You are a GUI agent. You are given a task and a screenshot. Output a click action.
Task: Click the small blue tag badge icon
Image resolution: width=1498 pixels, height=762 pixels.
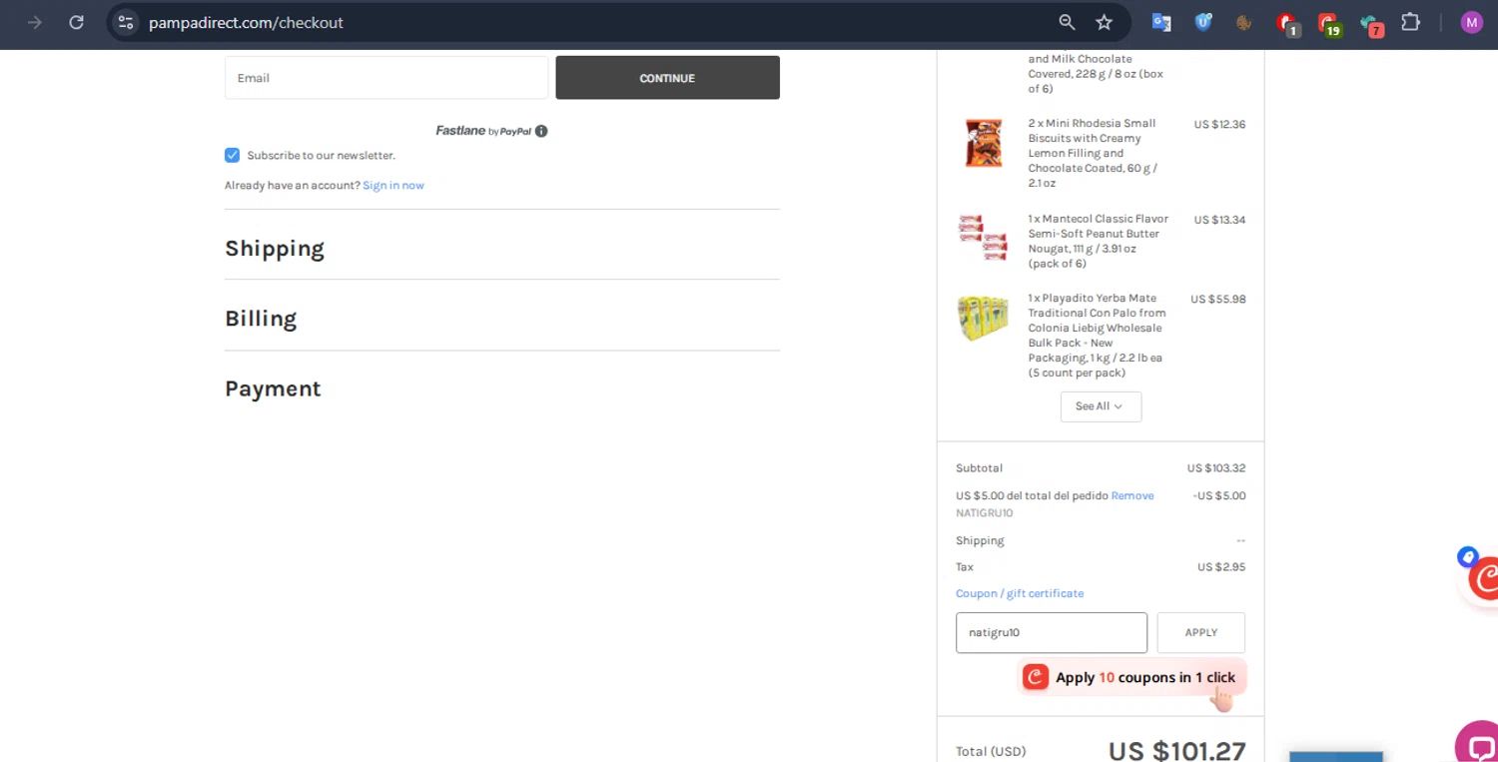(x=1467, y=556)
